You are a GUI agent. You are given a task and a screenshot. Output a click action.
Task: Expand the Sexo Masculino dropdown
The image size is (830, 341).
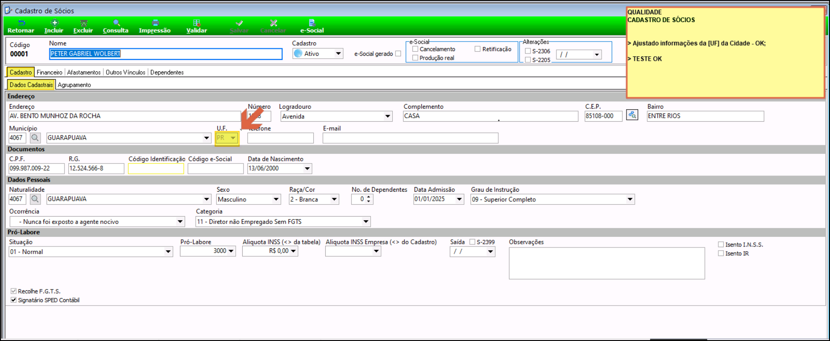coord(276,199)
